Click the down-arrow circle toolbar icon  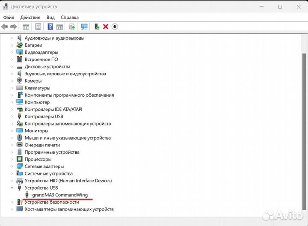(115, 27)
